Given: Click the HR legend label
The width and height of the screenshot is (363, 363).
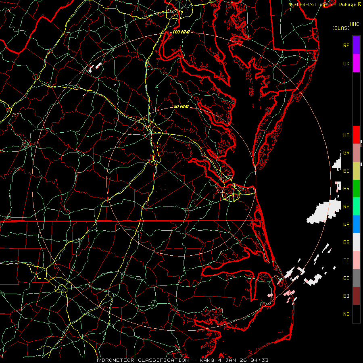Looking at the screenshot, I should coord(346,188).
